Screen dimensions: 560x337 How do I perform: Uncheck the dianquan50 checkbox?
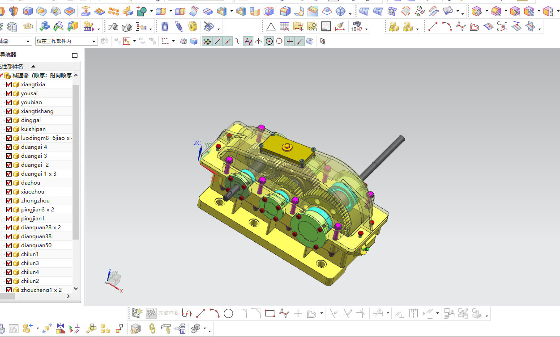pyautogui.click(x=9, y=245)
